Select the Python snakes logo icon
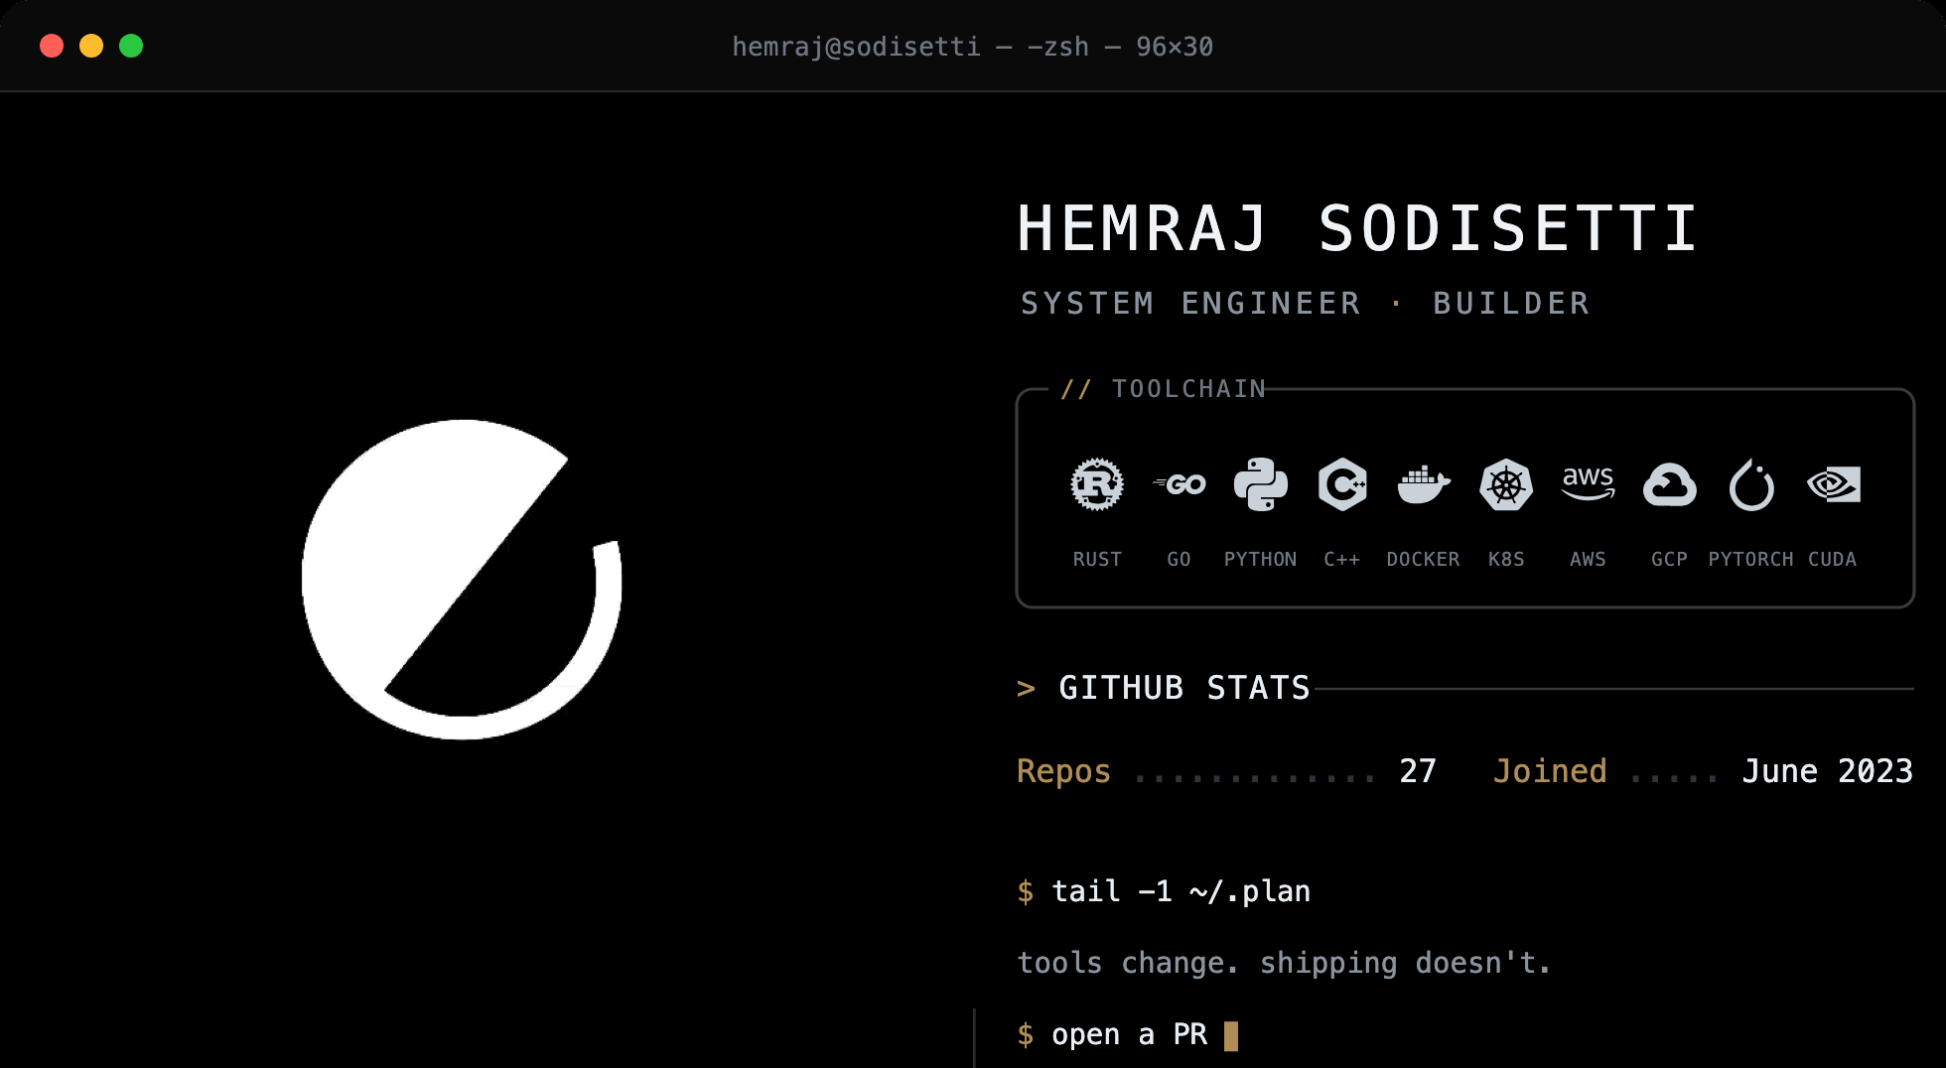The width and height of the screenshot is (1946, 1068). click(1261, 484)
